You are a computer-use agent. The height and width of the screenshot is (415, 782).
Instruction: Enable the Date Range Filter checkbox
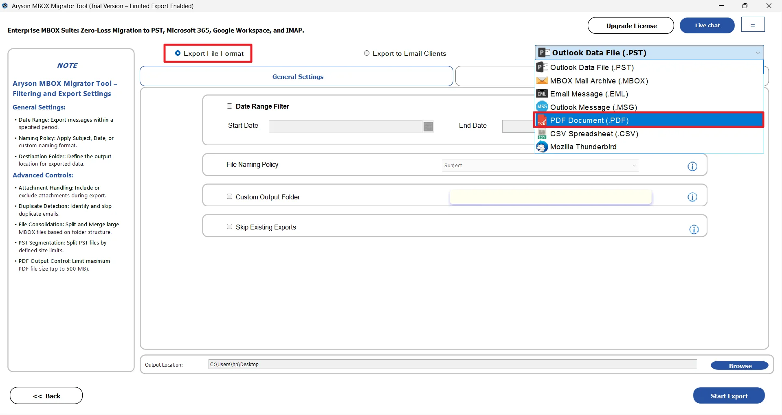coord(229,106)
